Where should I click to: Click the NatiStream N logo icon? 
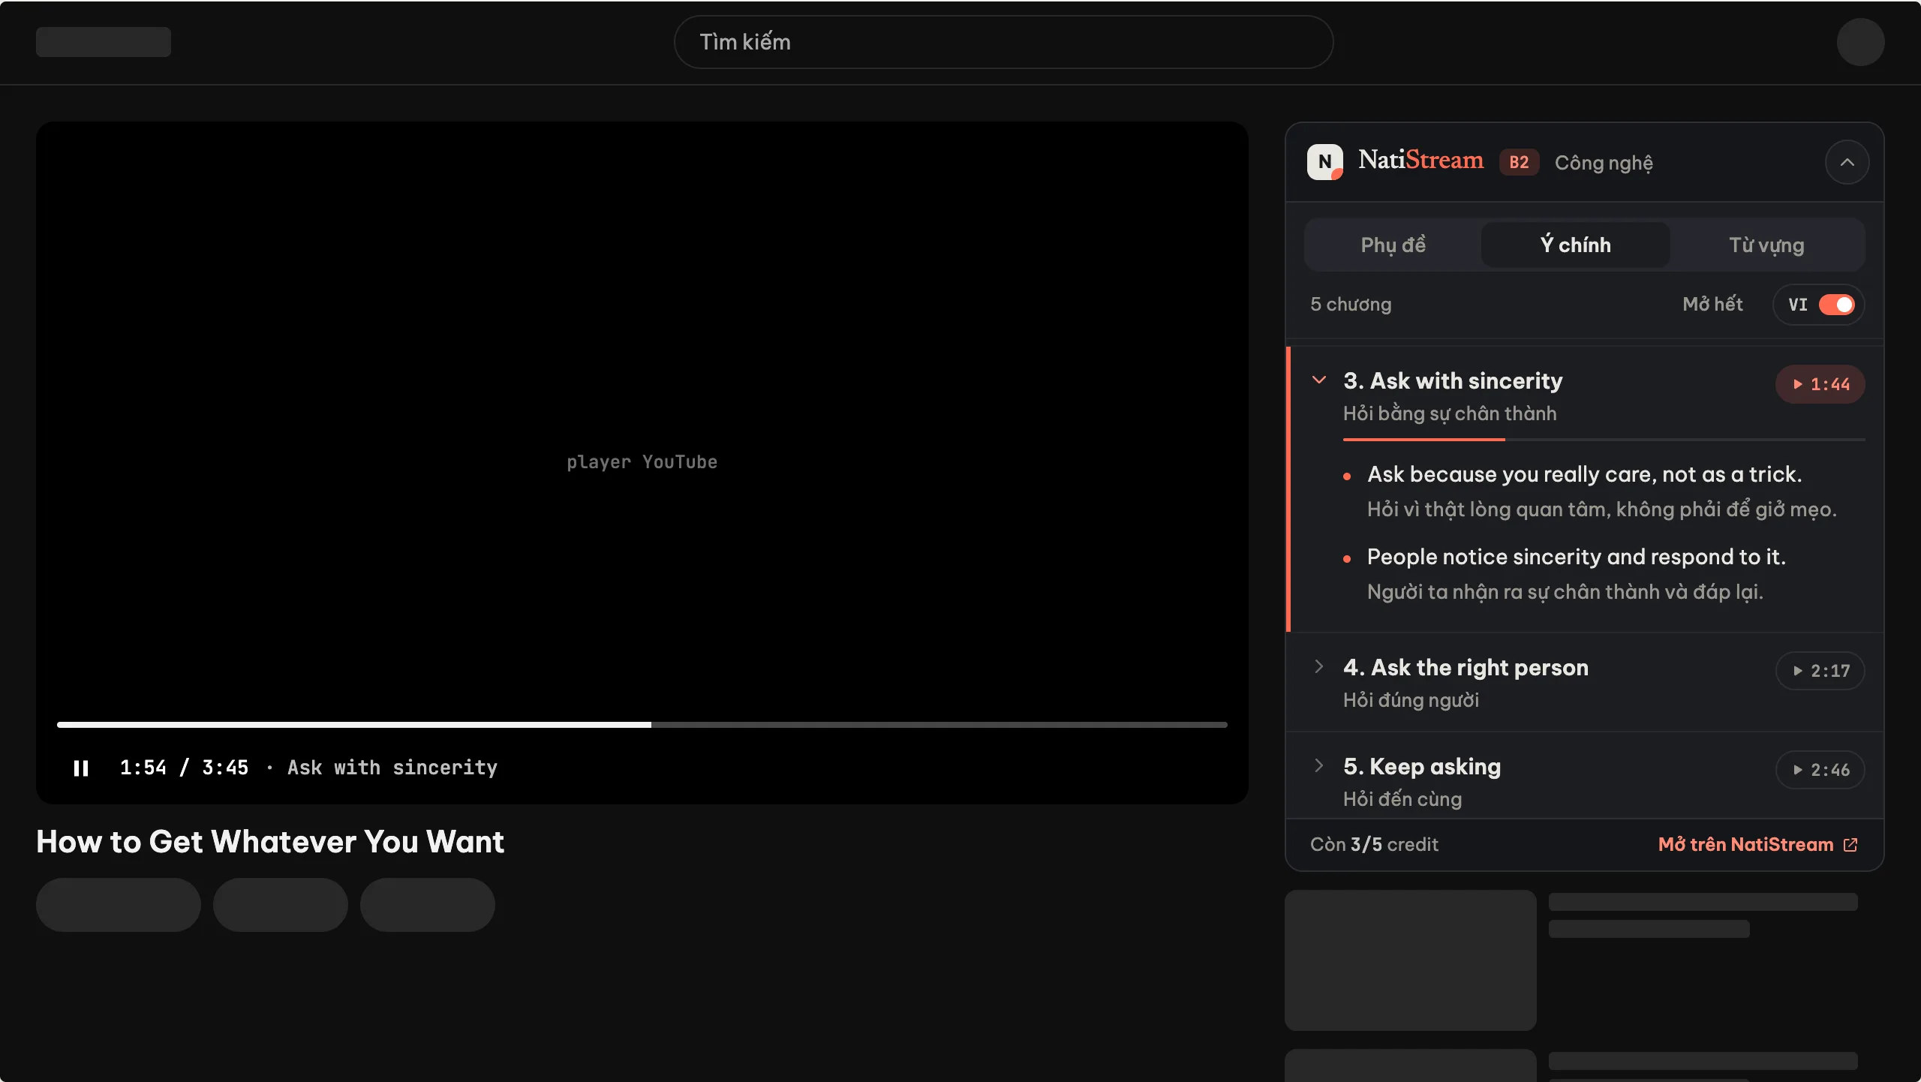(1325, 162)
